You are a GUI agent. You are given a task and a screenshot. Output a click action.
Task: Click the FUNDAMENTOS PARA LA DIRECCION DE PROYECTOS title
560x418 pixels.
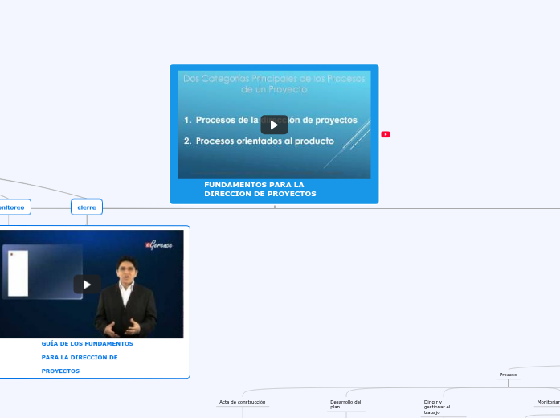click(x=260, y=190)
